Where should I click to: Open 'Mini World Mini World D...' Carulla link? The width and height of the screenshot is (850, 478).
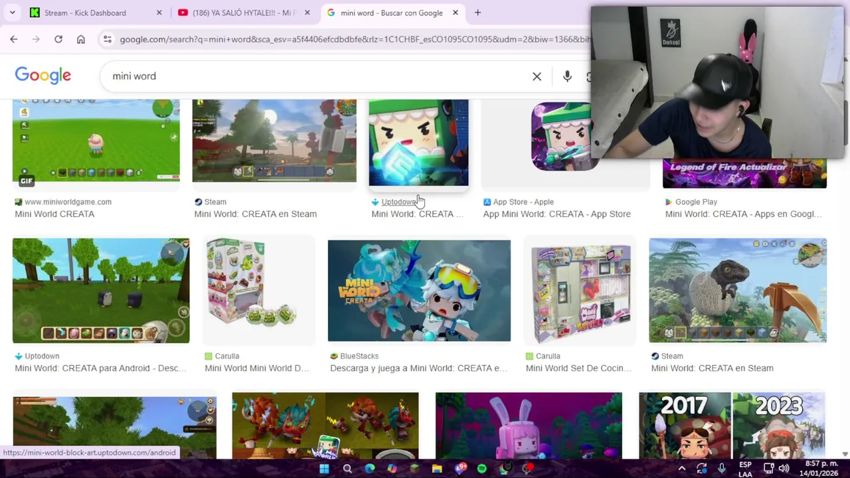256,368
